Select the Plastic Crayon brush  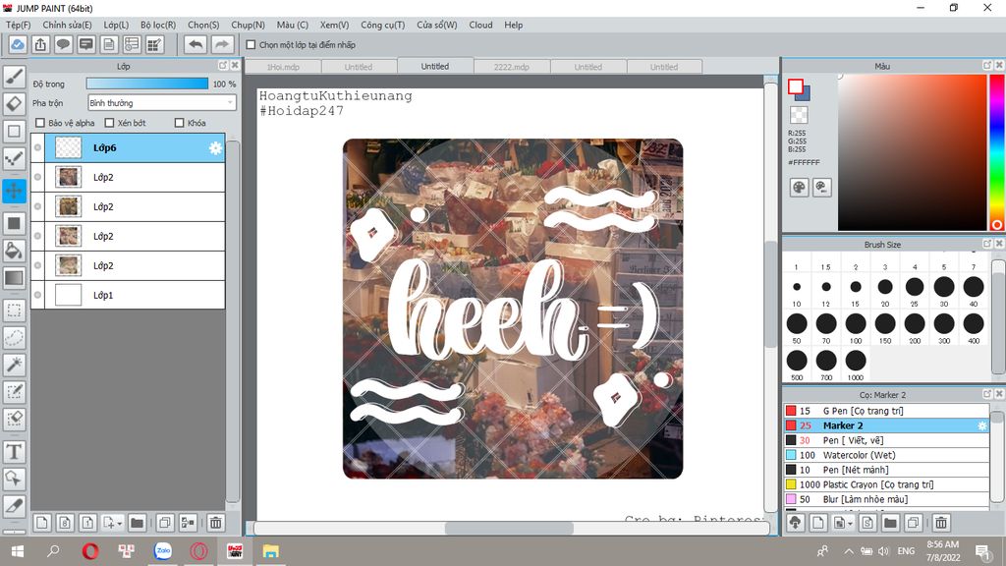tap(886, 484)
